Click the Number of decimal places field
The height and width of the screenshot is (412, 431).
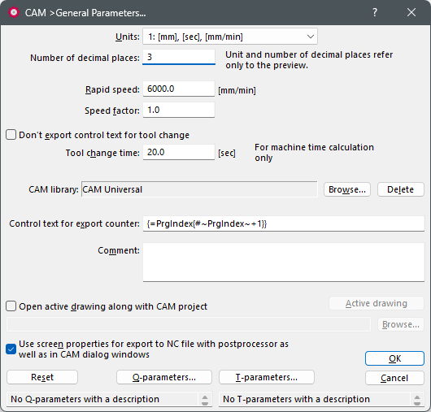(x=179, y=57)
